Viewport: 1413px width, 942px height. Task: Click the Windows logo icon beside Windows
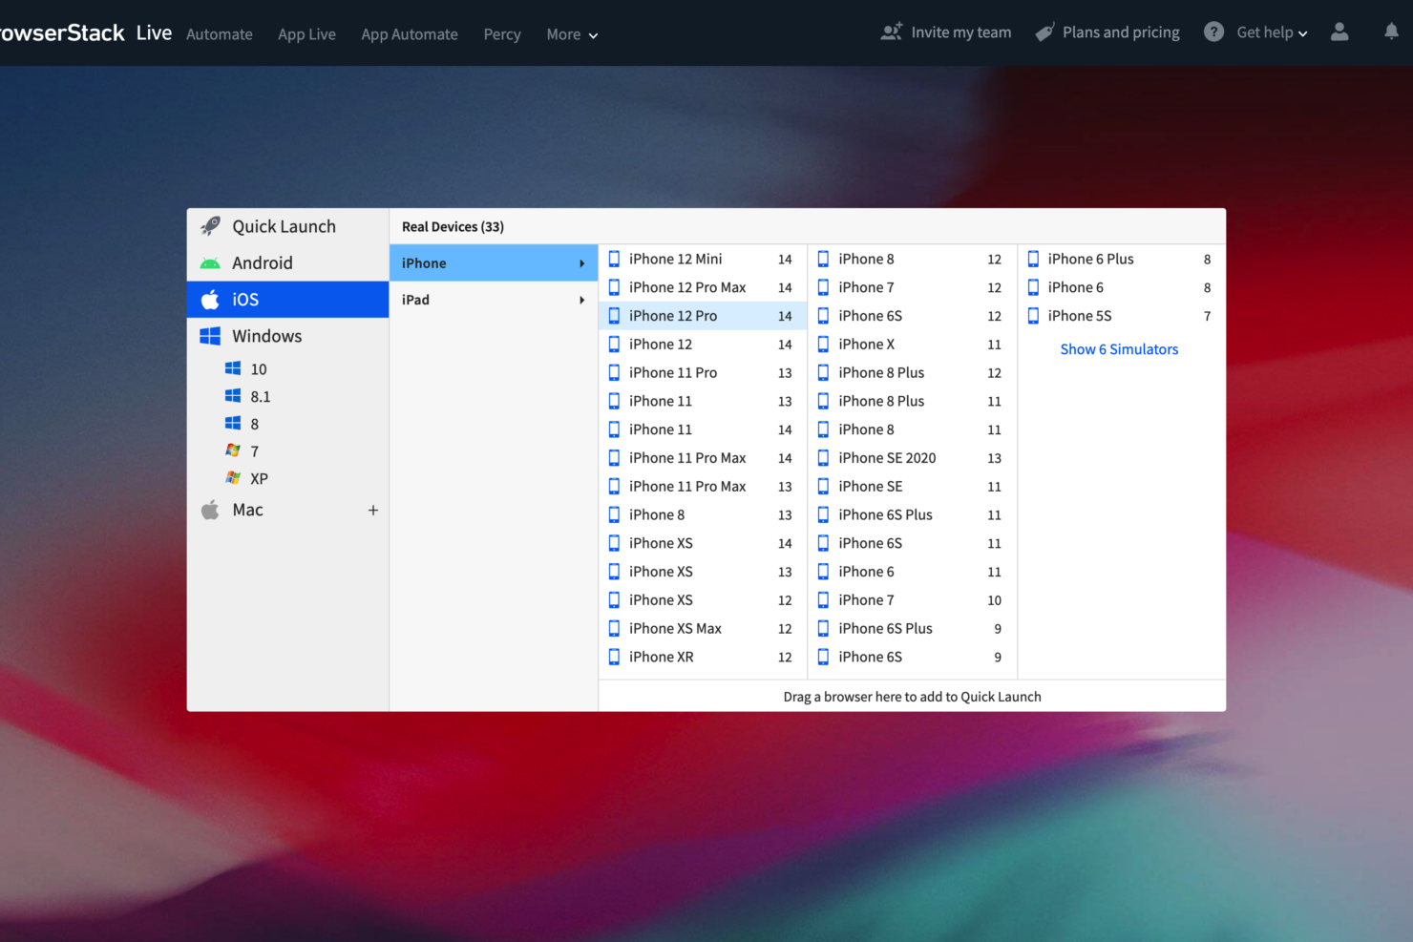[x=210, y=336]
